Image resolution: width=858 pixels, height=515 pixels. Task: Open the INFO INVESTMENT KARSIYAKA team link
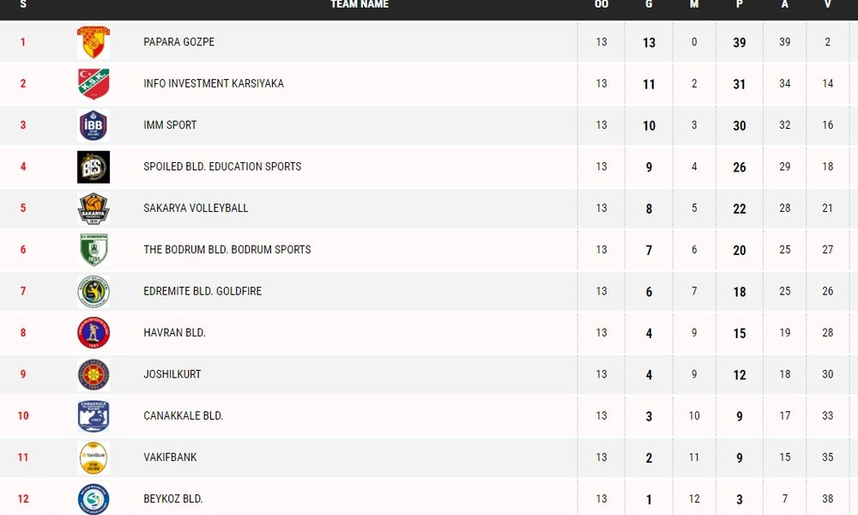214,84
